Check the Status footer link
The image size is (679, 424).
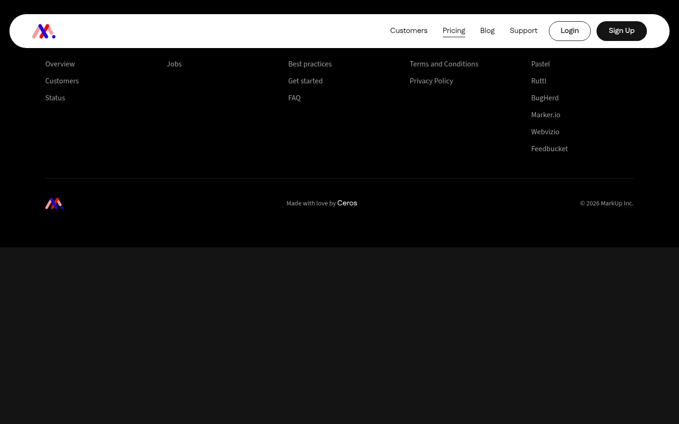click(x=55, y=98)
